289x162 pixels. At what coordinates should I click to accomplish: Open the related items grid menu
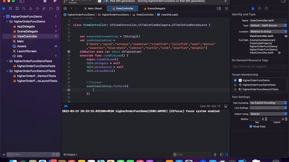65,9
